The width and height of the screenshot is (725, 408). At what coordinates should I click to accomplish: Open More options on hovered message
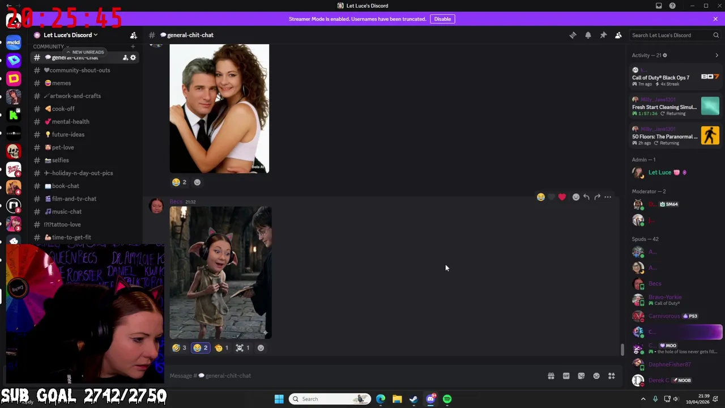pos(608,197)
